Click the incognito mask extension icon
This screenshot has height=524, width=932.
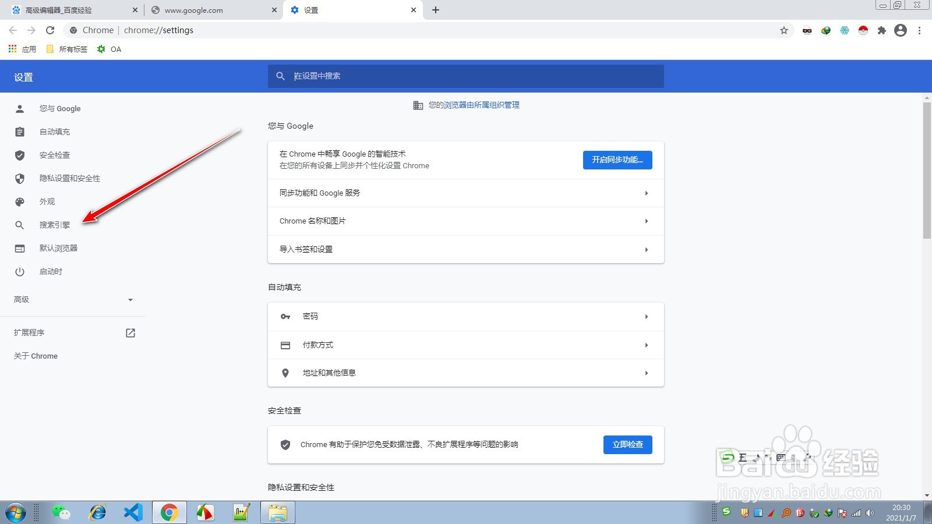coord(807,30)
